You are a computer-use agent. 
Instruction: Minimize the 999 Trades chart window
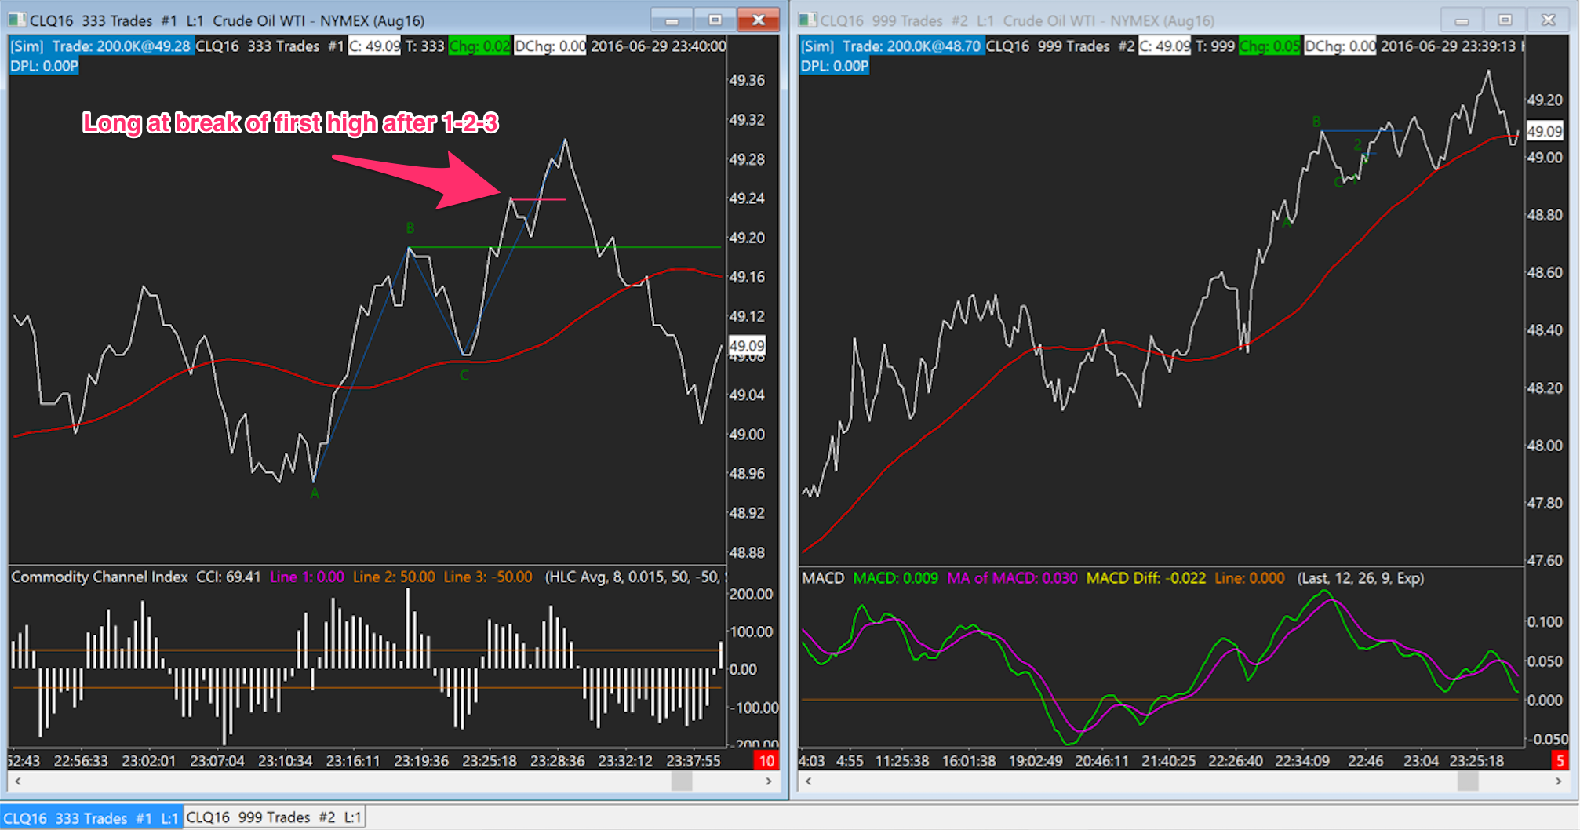pyautogui.click(x=1461, y=20)
